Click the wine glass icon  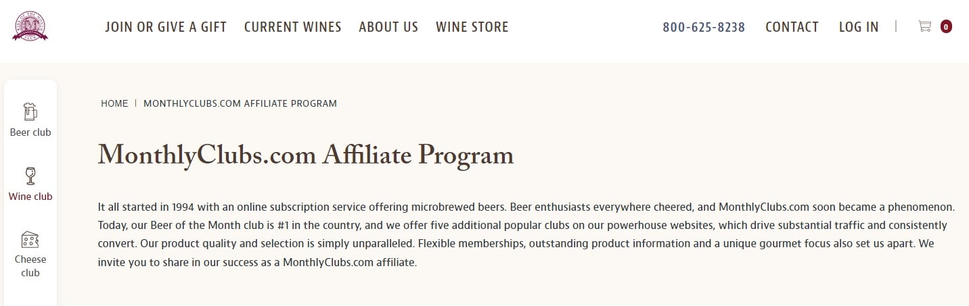[30, 176]
